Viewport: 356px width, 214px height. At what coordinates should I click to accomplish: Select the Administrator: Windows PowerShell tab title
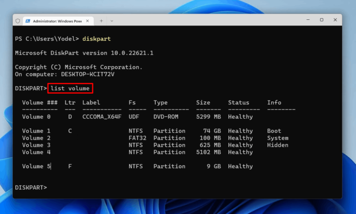[x=56, y=21]
